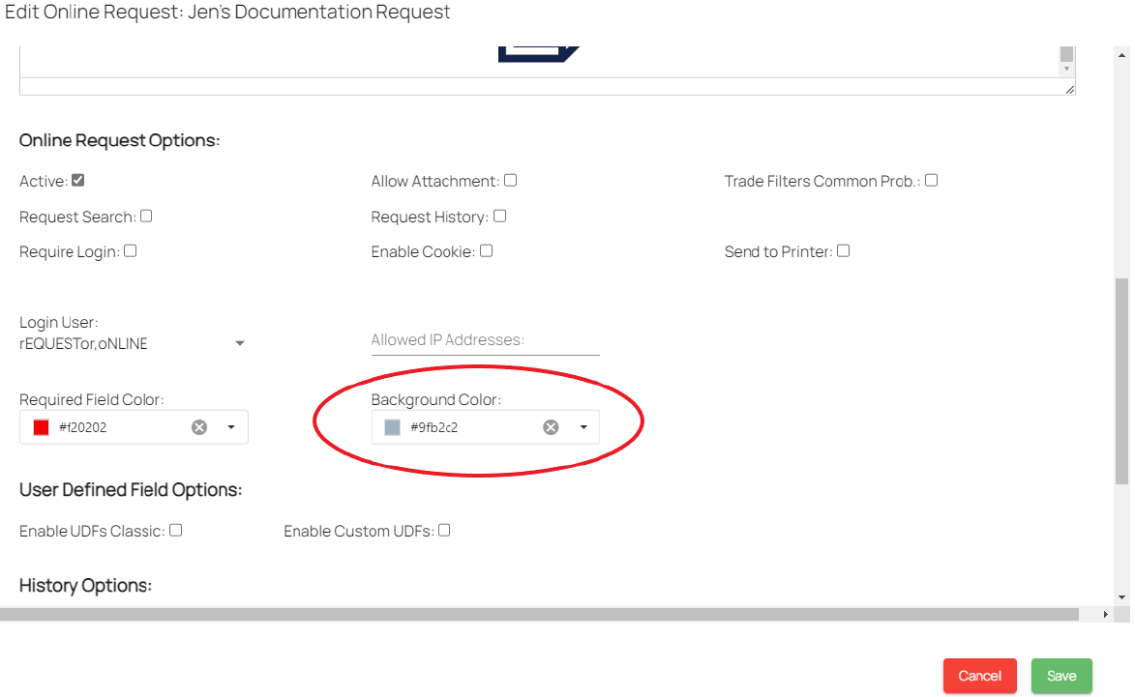Enable the Allow Attachment option
Viewport: 1135px width, 697px height.
click(510, 180)
